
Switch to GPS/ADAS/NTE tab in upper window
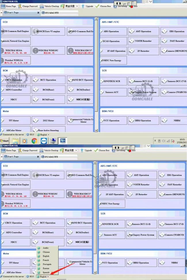tap(51, 13)
